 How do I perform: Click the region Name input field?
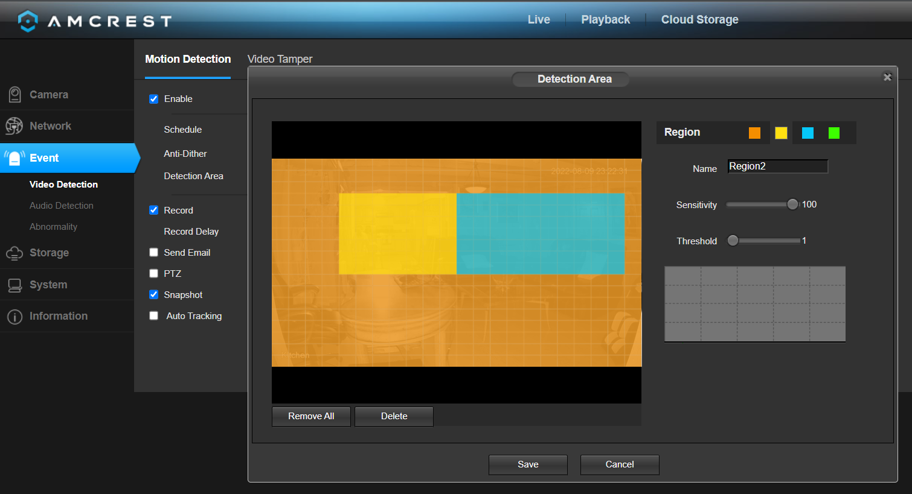(778, 166)
